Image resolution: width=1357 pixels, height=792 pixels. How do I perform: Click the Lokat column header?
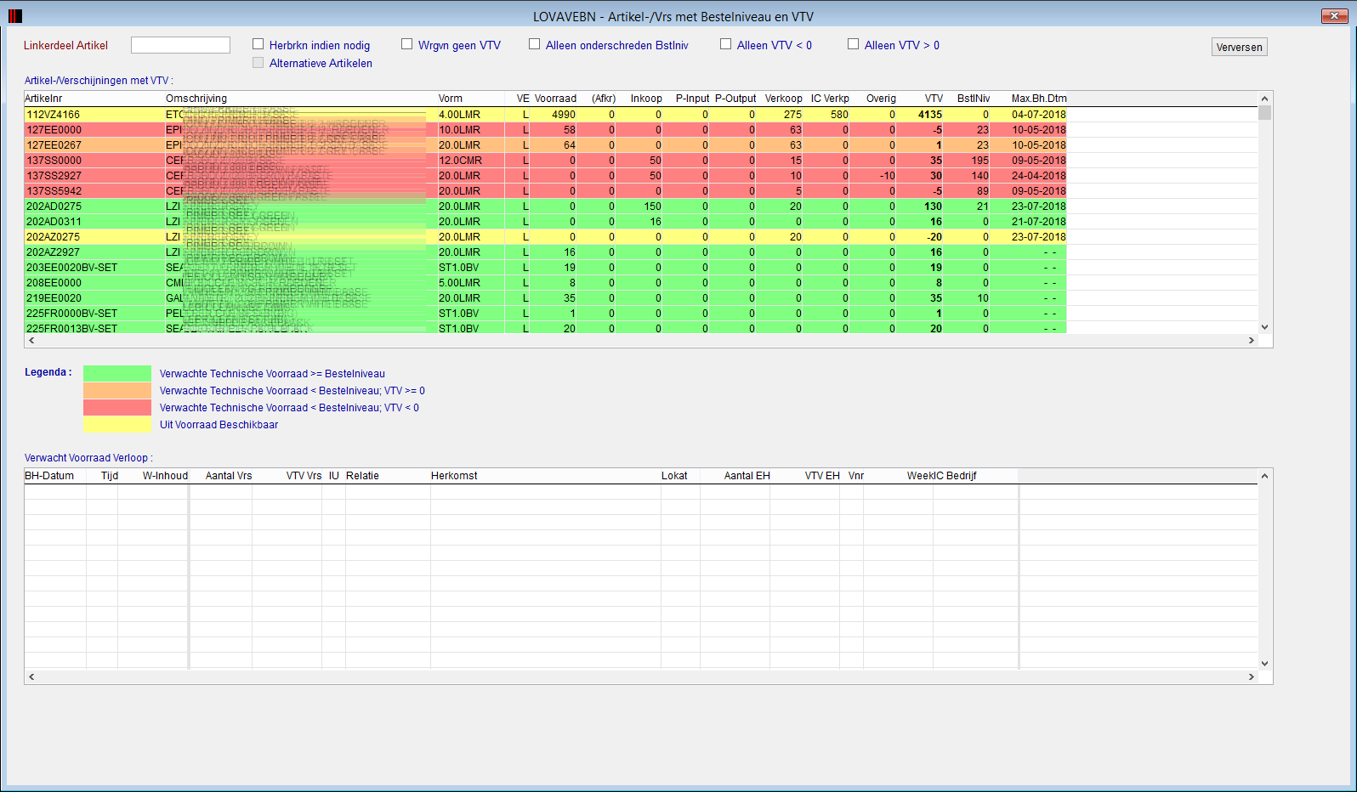pos(674,476)
